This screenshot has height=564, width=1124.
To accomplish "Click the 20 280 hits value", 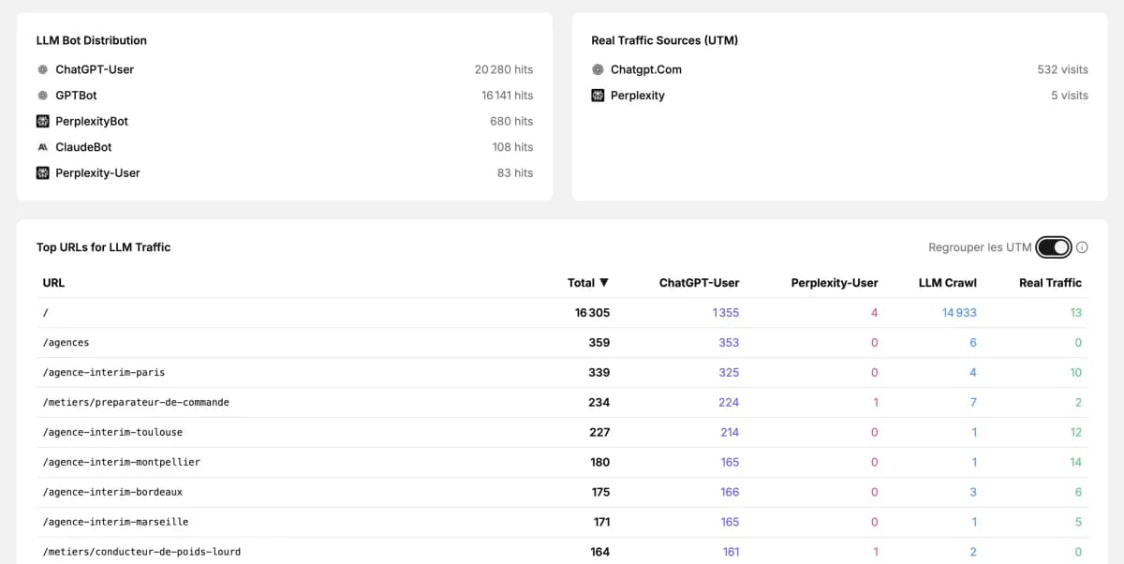I will [504, 69].
